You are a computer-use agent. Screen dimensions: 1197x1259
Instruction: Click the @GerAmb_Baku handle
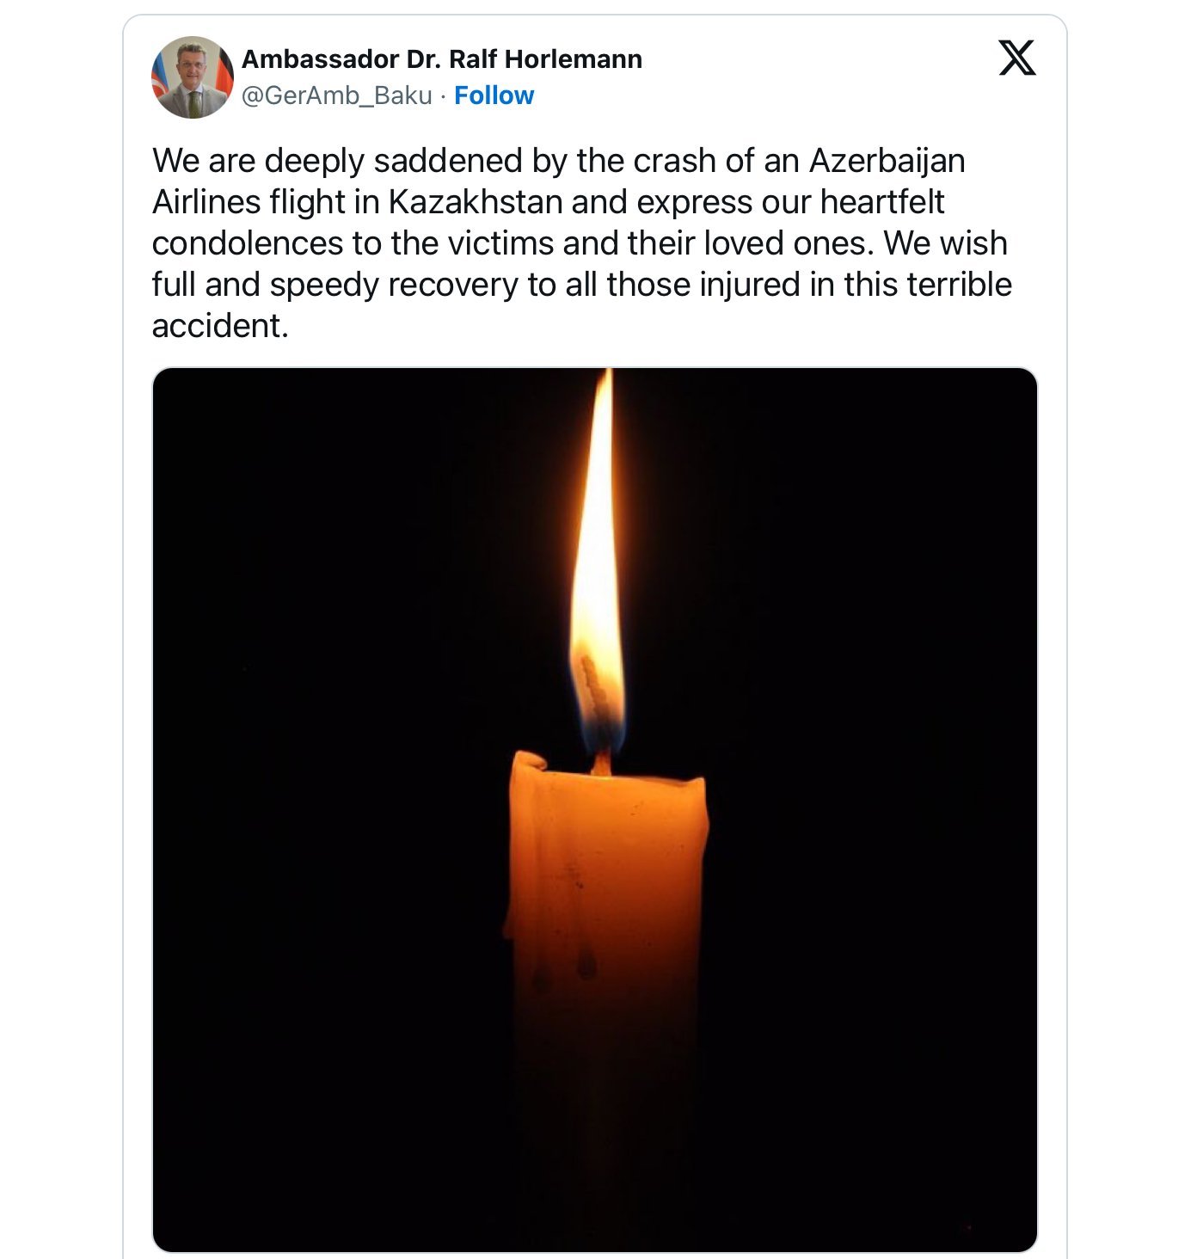(x=337, y=95)
